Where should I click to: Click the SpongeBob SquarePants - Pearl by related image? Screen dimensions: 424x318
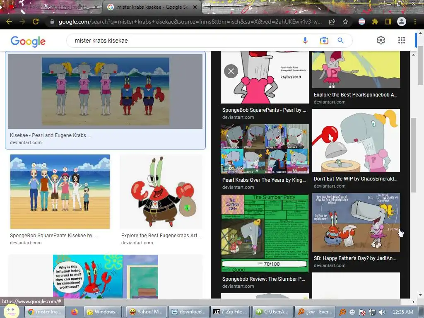click(265, 77)
